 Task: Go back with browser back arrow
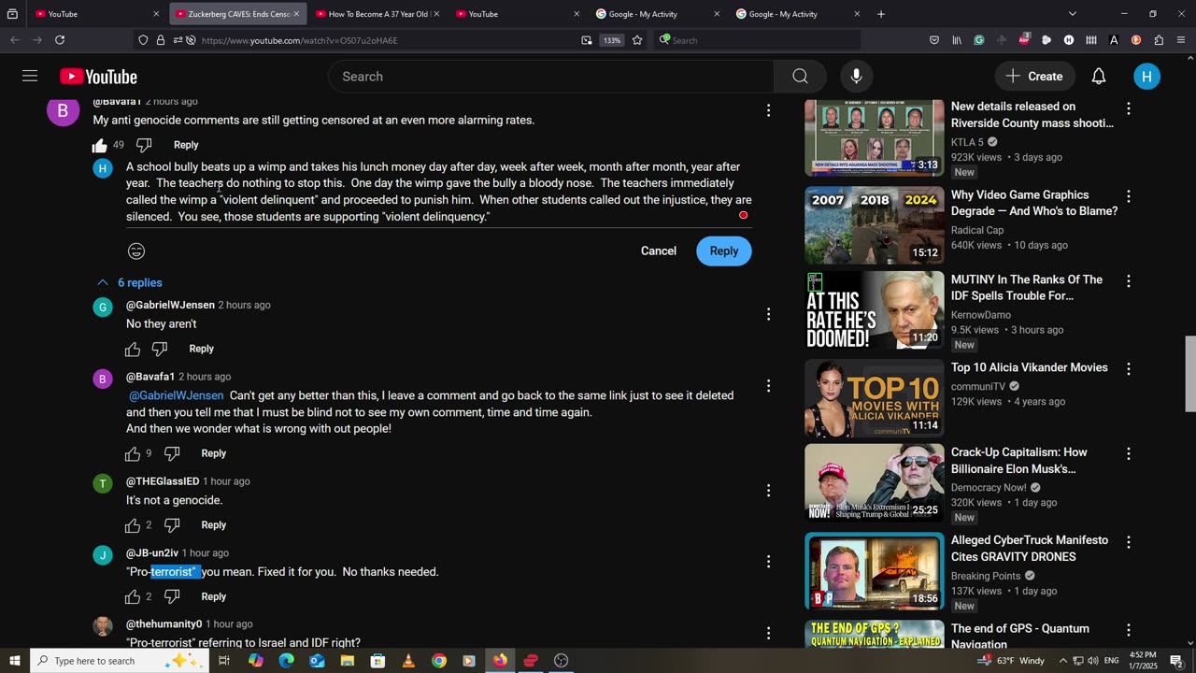pos(15,40)
